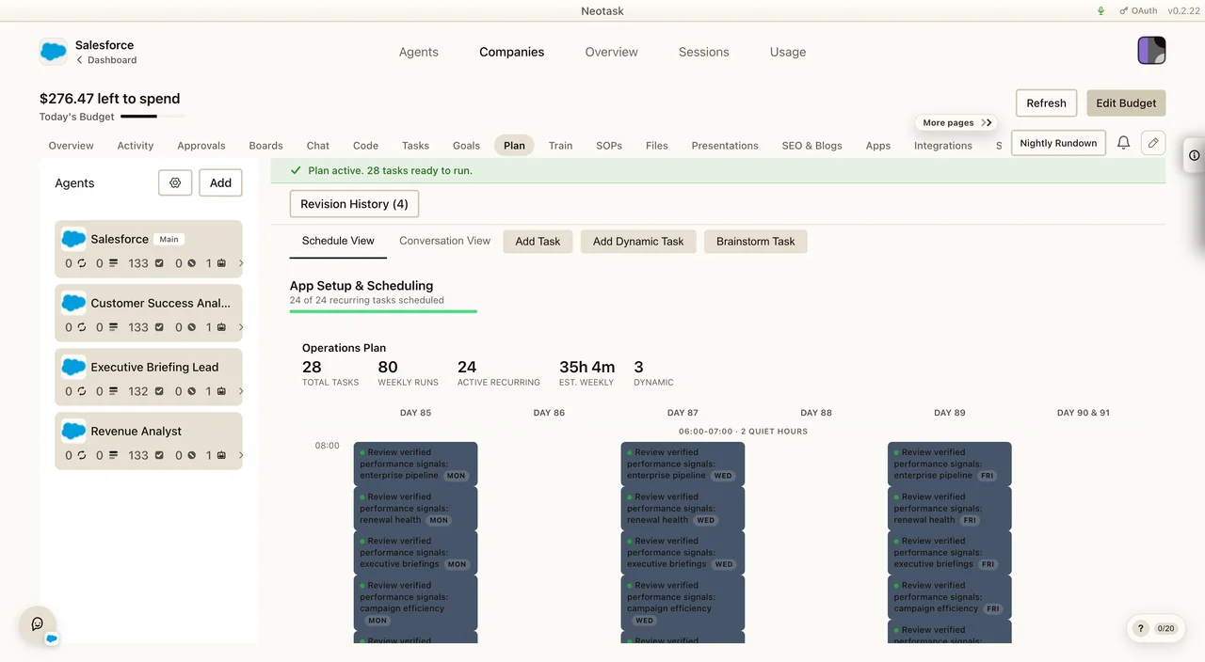Open the chat bubble widget icon
The image size is (1205, 662).
point(38,623)
